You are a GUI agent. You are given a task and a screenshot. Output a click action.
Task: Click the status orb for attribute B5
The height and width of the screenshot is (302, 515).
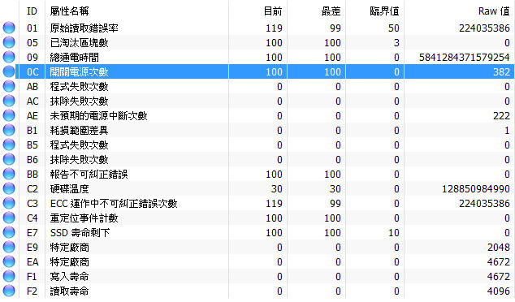9,145
